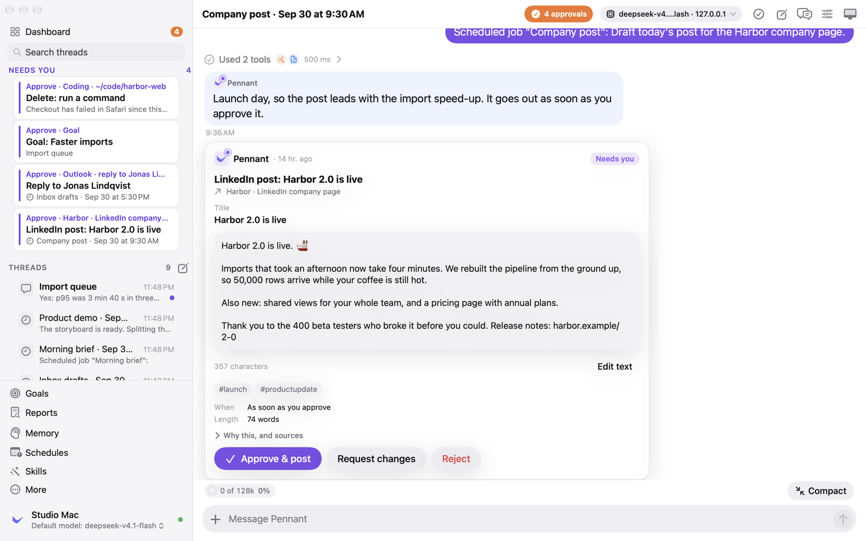This screenshot has height=541, width=866.
Task: Click the 4 approvals badge
Action: 559,14
